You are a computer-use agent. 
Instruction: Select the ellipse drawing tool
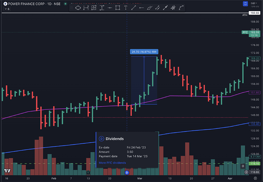click(78, 8)
